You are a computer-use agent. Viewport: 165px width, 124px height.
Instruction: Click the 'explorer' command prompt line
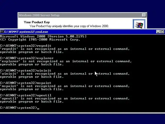click(27, 58)
